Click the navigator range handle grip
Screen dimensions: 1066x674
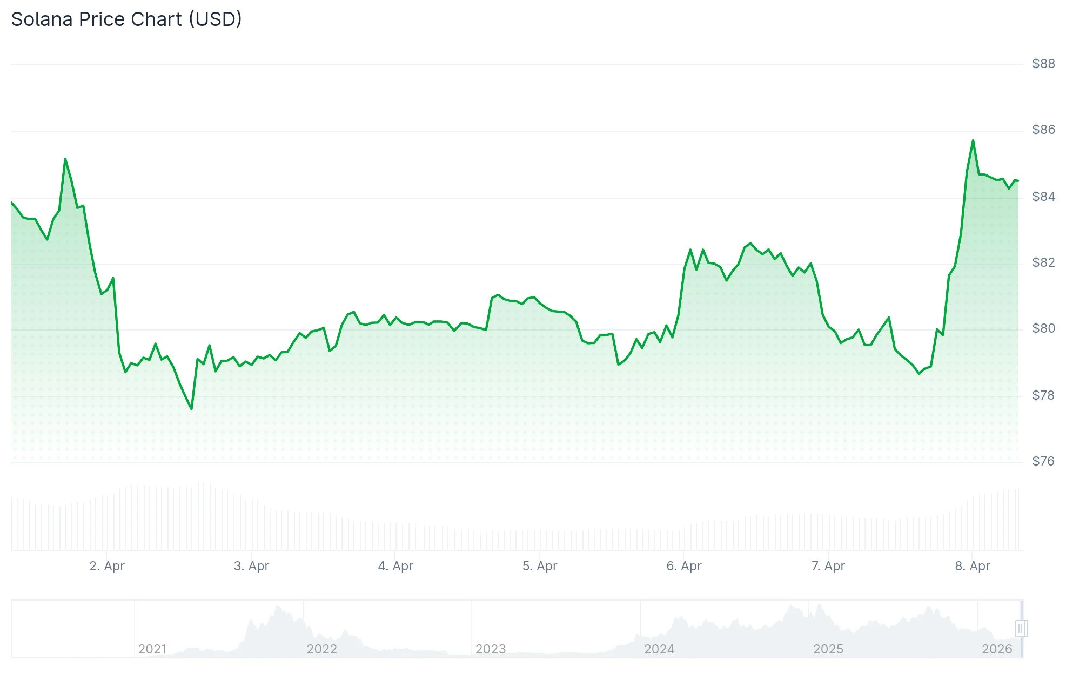point(1021,629)
